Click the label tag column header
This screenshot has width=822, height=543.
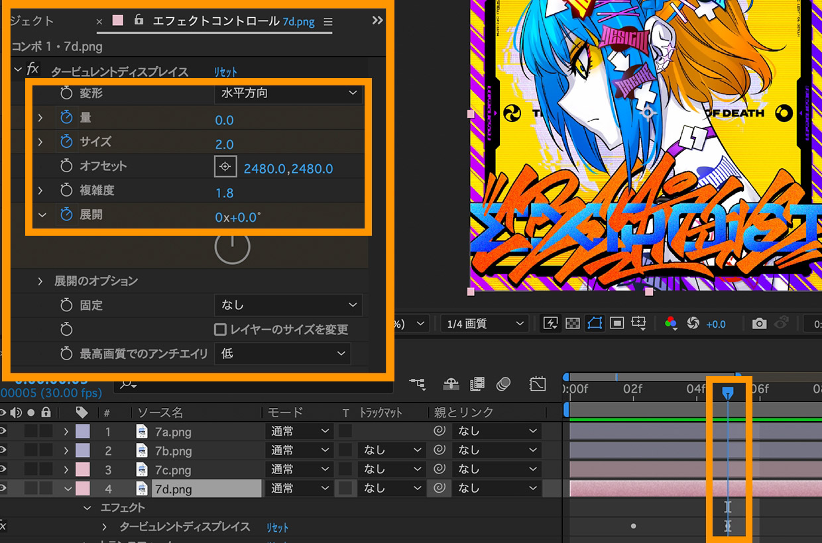pyautogui.click(x=82, y=412)
